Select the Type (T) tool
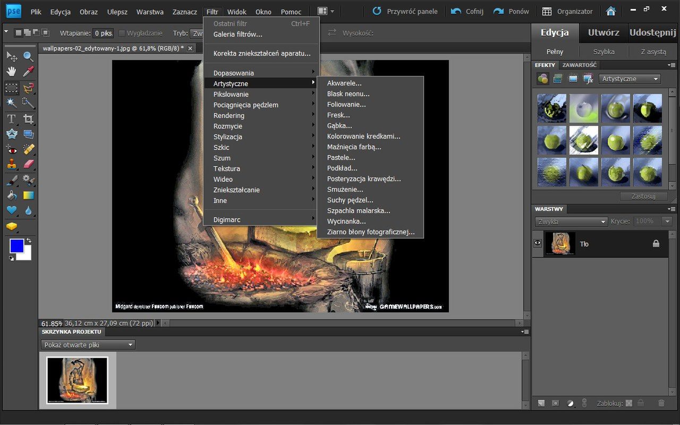680x425 pixels. (11, 119)
